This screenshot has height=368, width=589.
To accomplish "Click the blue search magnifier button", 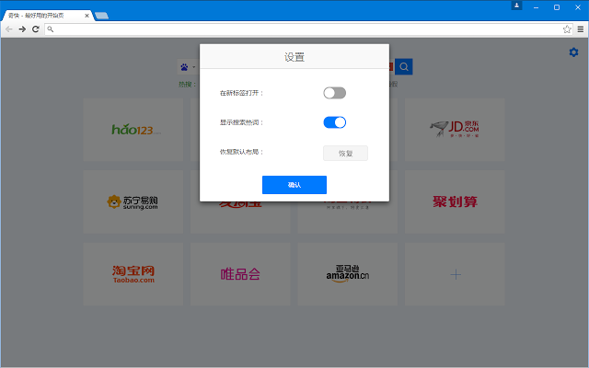I will click(x=404, y=66).
